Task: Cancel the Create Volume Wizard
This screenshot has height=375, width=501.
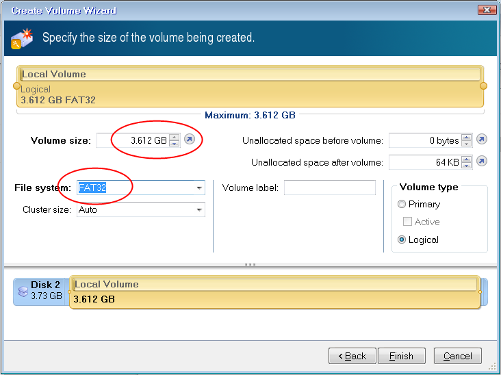Action: [457, 356]
